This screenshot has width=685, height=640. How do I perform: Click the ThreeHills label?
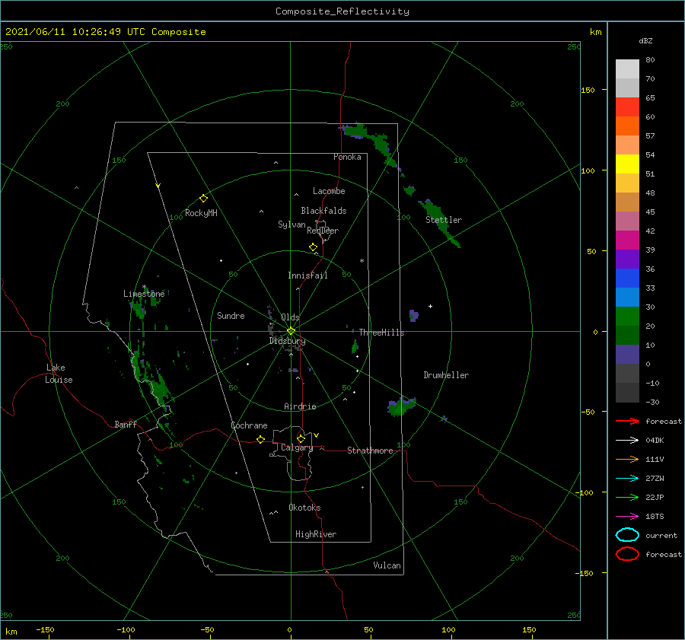pyautogui.click(x=381, y=333)
